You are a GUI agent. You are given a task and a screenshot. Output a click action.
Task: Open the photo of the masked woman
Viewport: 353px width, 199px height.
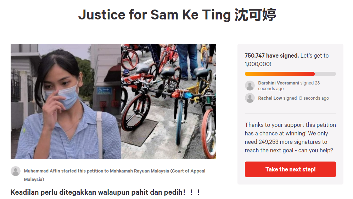pos(66,101)
